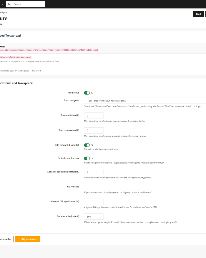The width and height of the screenshot is (206, 258).
Task: Toggle Includi combinazioni switch
Action: (x=87, y=158)
